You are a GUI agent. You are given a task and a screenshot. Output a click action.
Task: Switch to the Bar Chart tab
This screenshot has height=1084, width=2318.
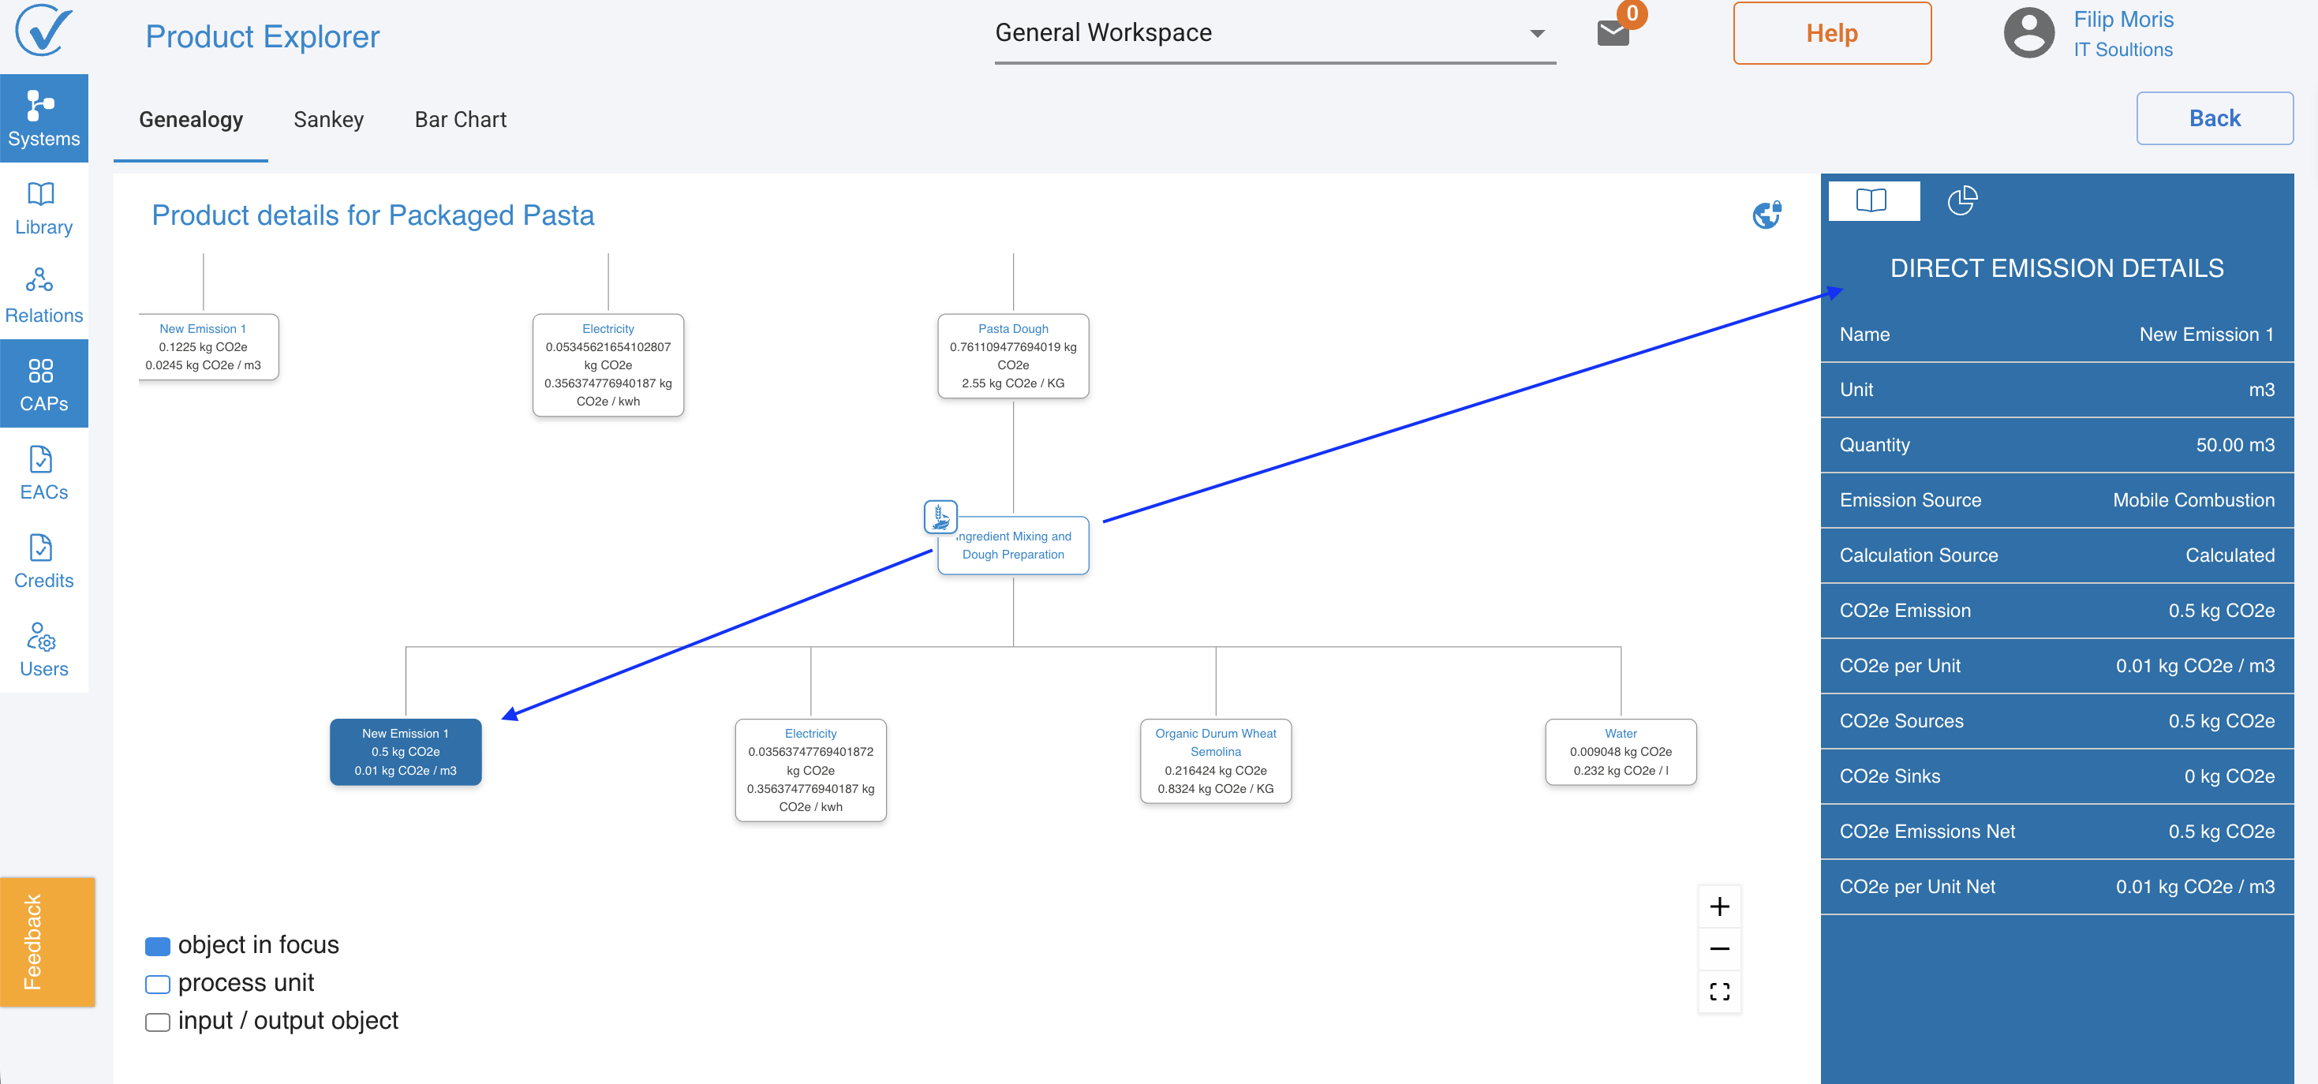460,120
